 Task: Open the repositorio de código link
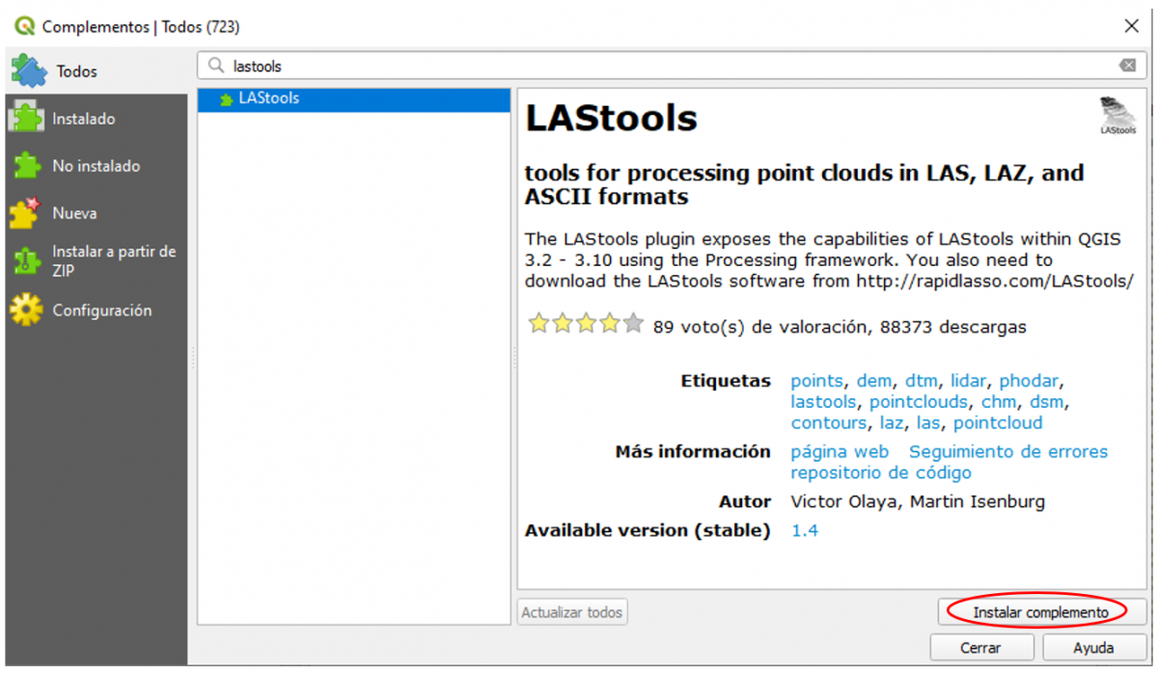[x=880, y=472]
